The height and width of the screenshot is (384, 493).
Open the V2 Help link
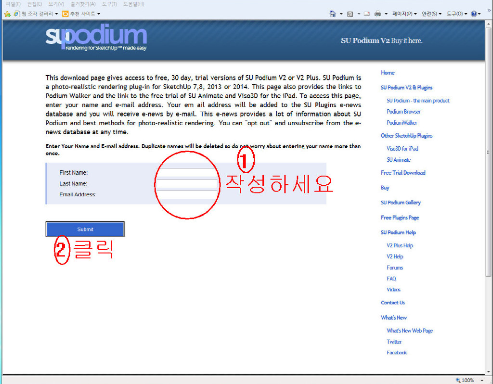[395, 256]
